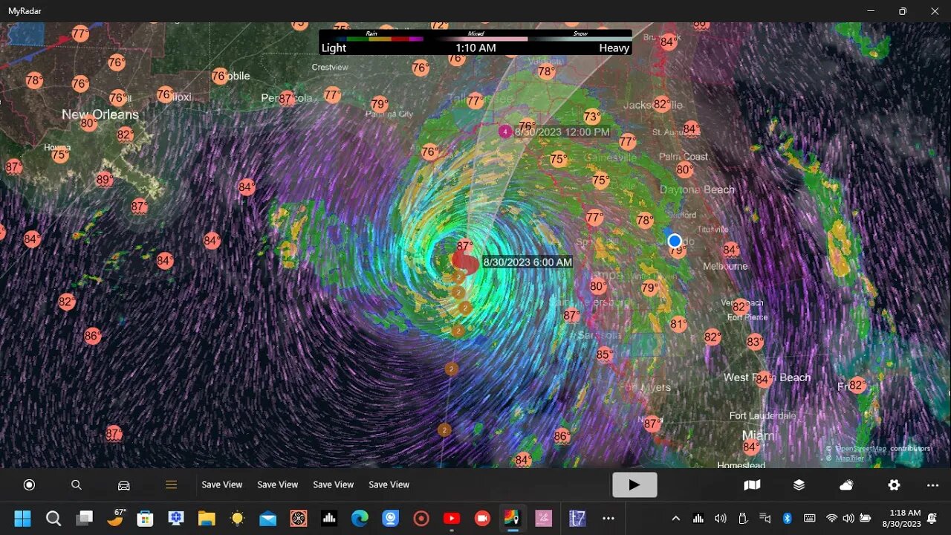Viewport: 951px width, 535px height.
Task: Click the car road-weather icon in toolbar
Action: [x=124, y=485]
